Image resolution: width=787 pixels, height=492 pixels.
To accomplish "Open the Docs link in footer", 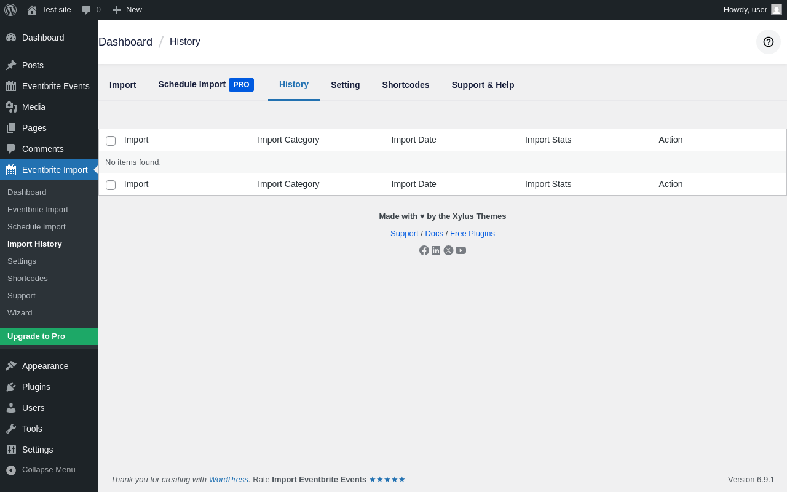I will click(434, 233).
